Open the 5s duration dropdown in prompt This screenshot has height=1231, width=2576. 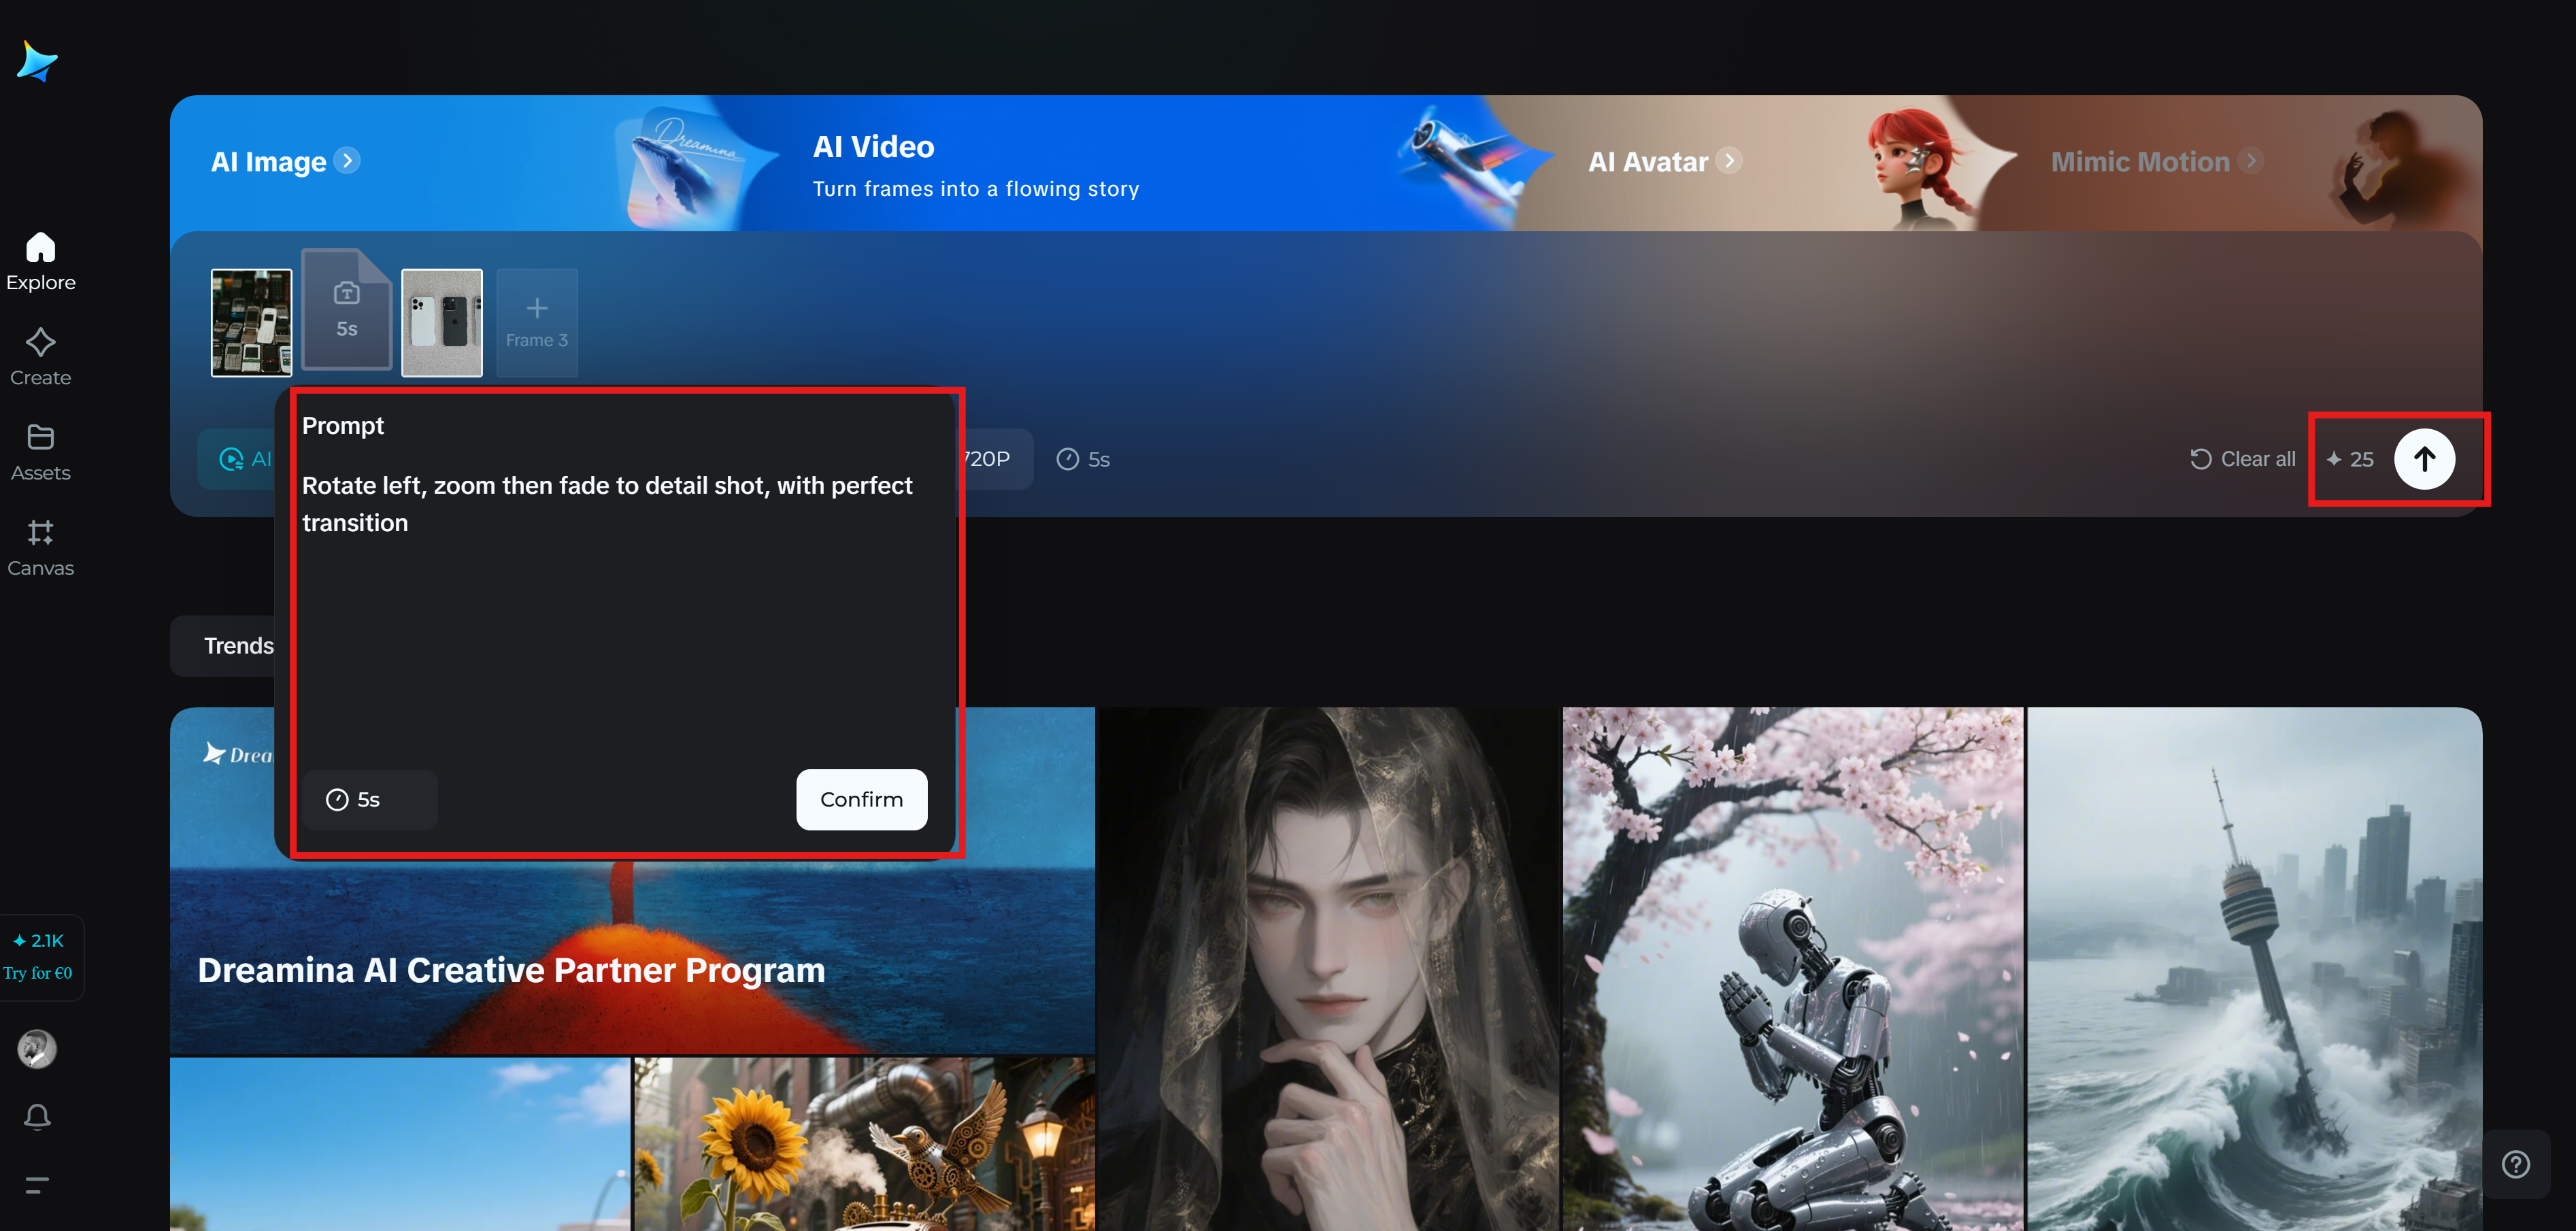(x=368, y=799)
